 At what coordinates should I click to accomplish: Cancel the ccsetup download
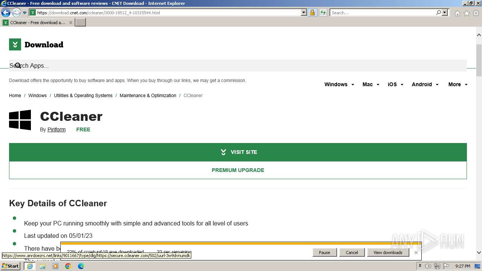click(x=352, y=253)
